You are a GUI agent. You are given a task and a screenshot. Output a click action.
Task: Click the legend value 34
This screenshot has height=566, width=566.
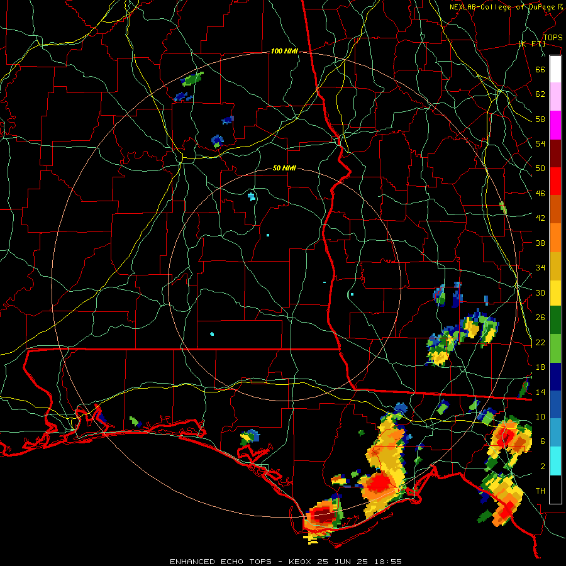[x=540, y=268]
